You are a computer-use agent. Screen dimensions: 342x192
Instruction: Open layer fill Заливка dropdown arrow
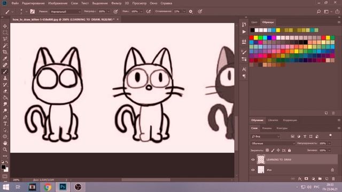(329, 150)
